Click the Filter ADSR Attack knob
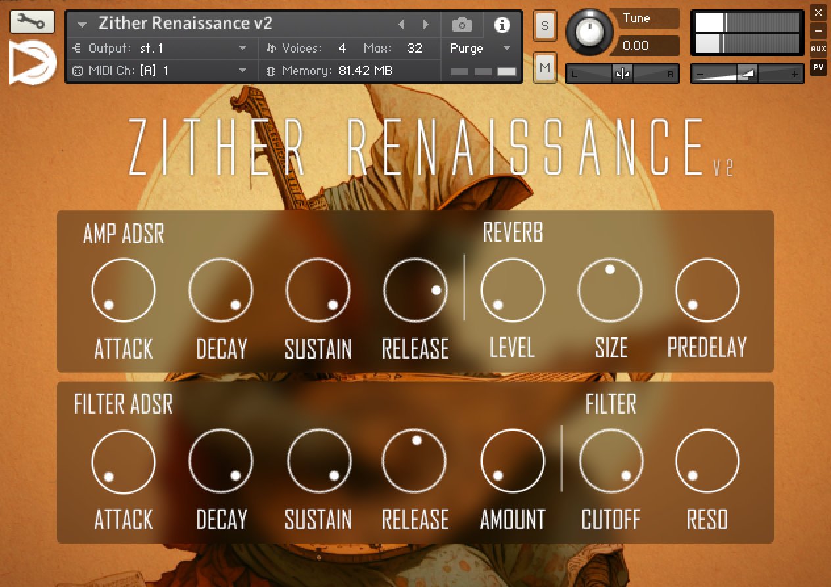The width and height of the screenshot is (831, 587). click(124, 461)
